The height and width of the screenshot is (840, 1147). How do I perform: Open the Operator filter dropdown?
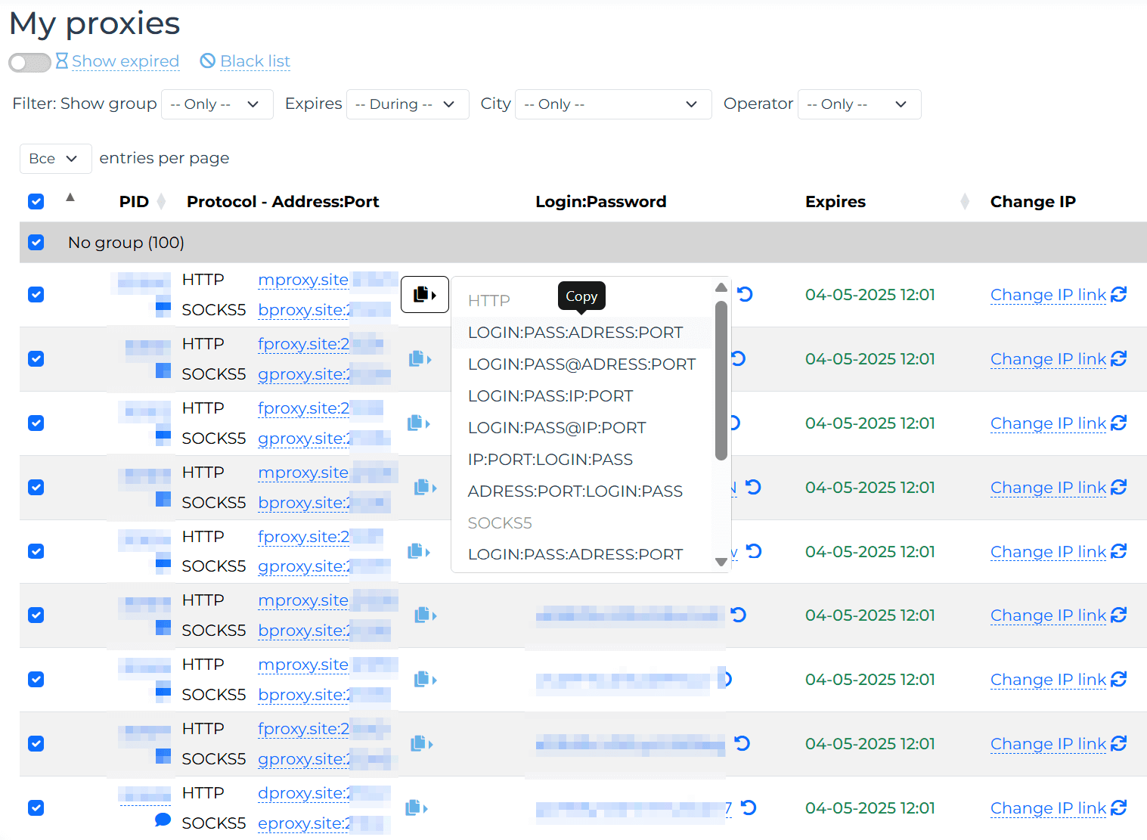(x=858, y=104)
